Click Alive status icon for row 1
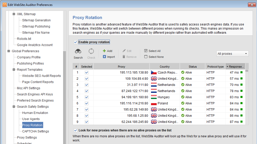257x144 pixels. click(x=183, y=73)
